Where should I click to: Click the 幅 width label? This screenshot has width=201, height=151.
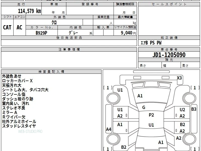click(165, 66)
